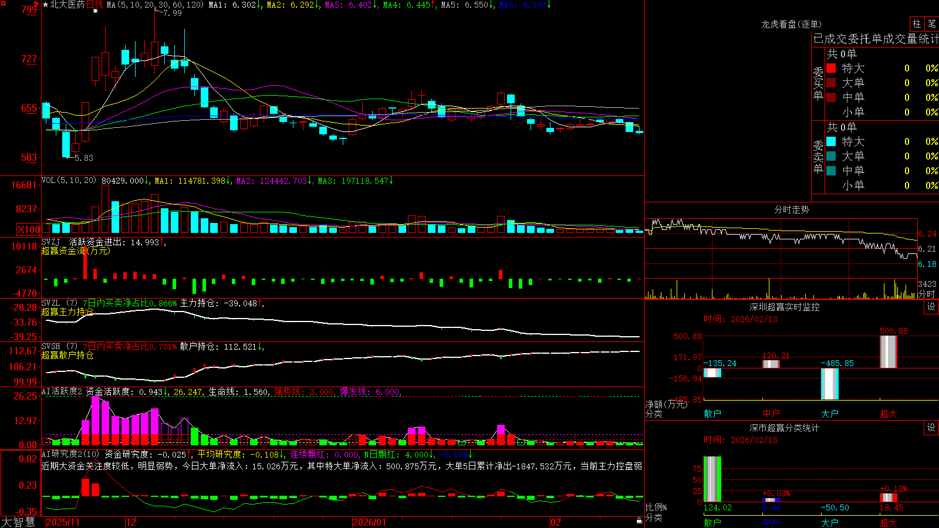Click the 分时走势 panel title
939x528 pixels.
click(791, 209)
